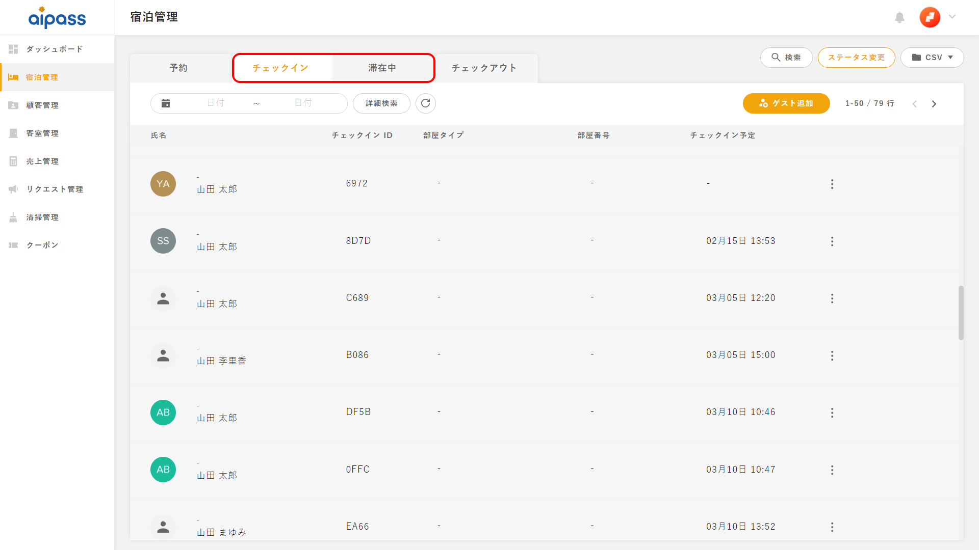Click the ステータス変更 button

pyautogui.click(x=857, y=58)
